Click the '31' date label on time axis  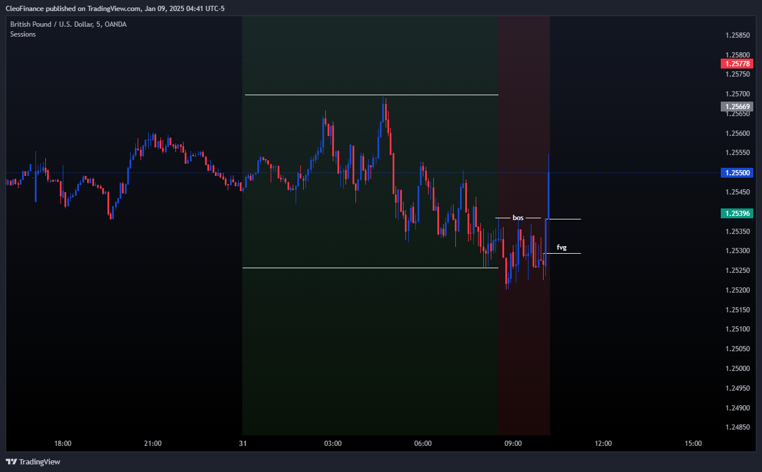(x=243, y=444)
